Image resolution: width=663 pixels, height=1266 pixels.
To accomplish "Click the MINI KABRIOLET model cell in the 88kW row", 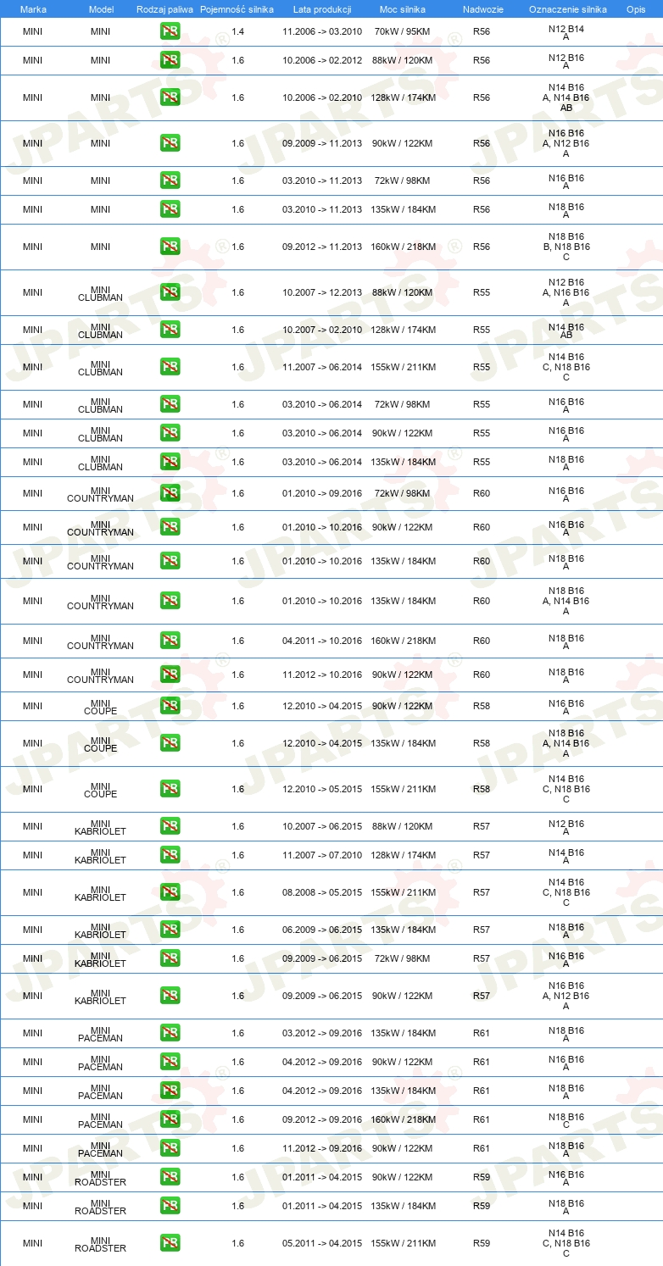I will (x=101, y=826).
